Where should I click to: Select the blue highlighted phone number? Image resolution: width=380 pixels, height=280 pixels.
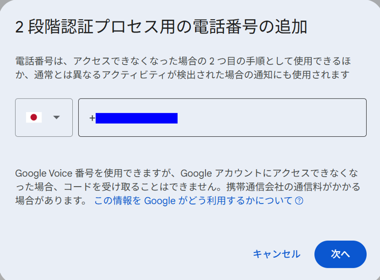(136, 118)
